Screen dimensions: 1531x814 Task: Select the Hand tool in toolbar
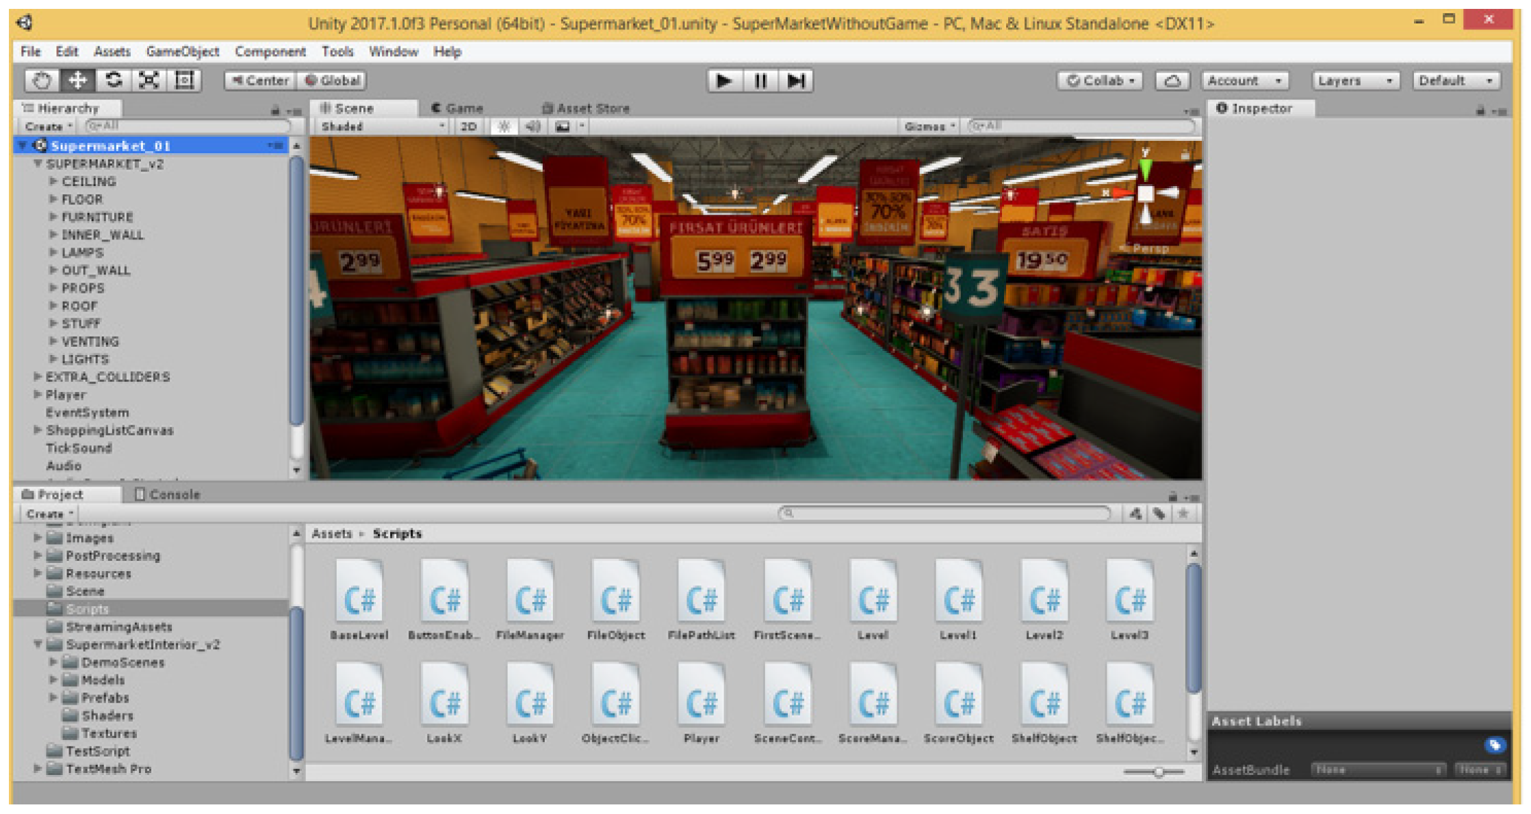[x=41, y=81]
